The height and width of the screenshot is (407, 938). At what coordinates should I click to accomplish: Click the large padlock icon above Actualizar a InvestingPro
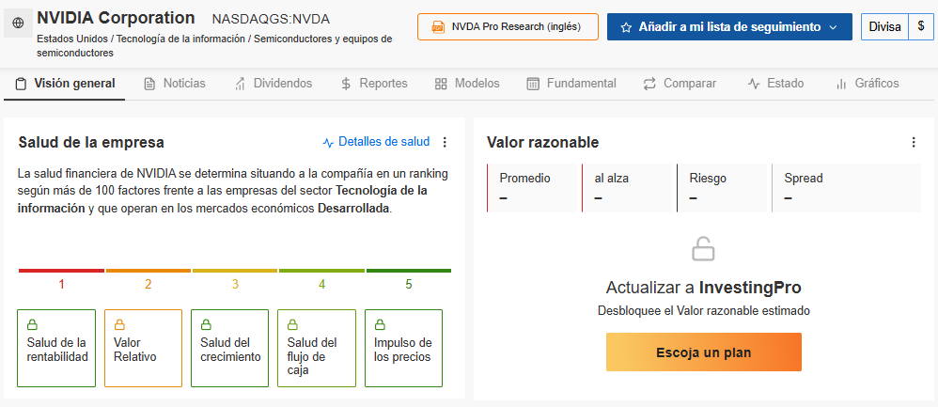point(703,249)
